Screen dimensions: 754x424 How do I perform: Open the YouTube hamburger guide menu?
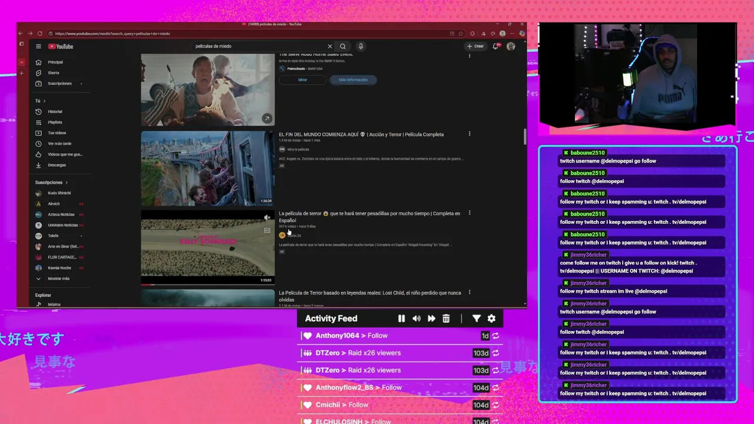coord(38,47)
